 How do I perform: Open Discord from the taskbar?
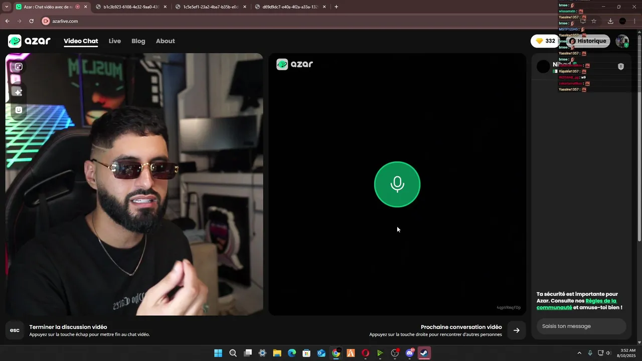pos(410,353)
